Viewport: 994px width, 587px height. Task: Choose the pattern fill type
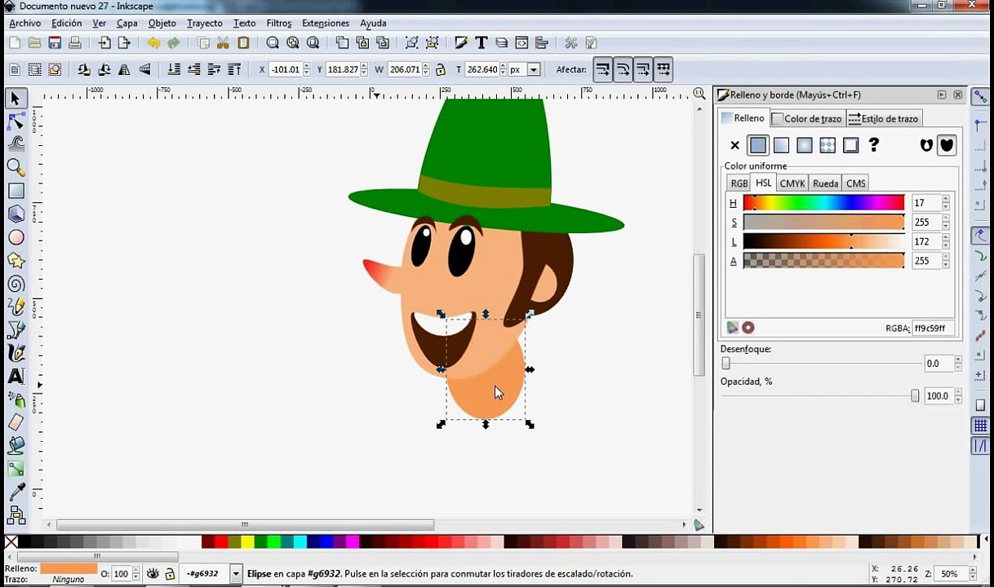(x=828, y=145)
